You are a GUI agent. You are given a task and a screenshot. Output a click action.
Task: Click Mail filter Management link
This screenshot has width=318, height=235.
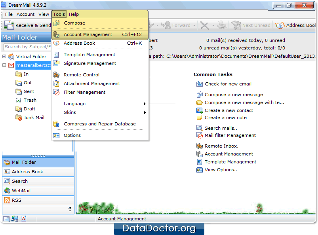230,135
